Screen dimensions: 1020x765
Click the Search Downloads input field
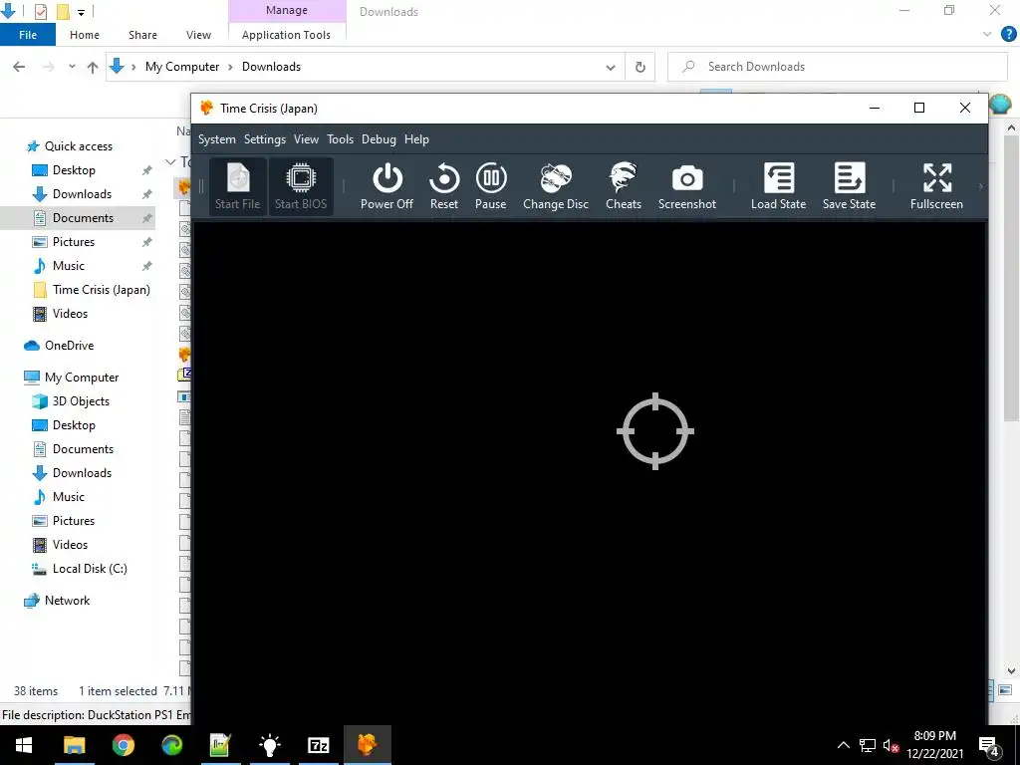point(838,67)
